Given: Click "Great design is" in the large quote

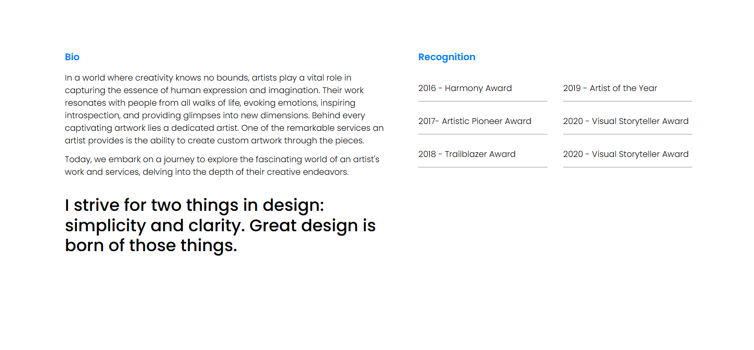Looking at the screenshot, I should 312,226.
